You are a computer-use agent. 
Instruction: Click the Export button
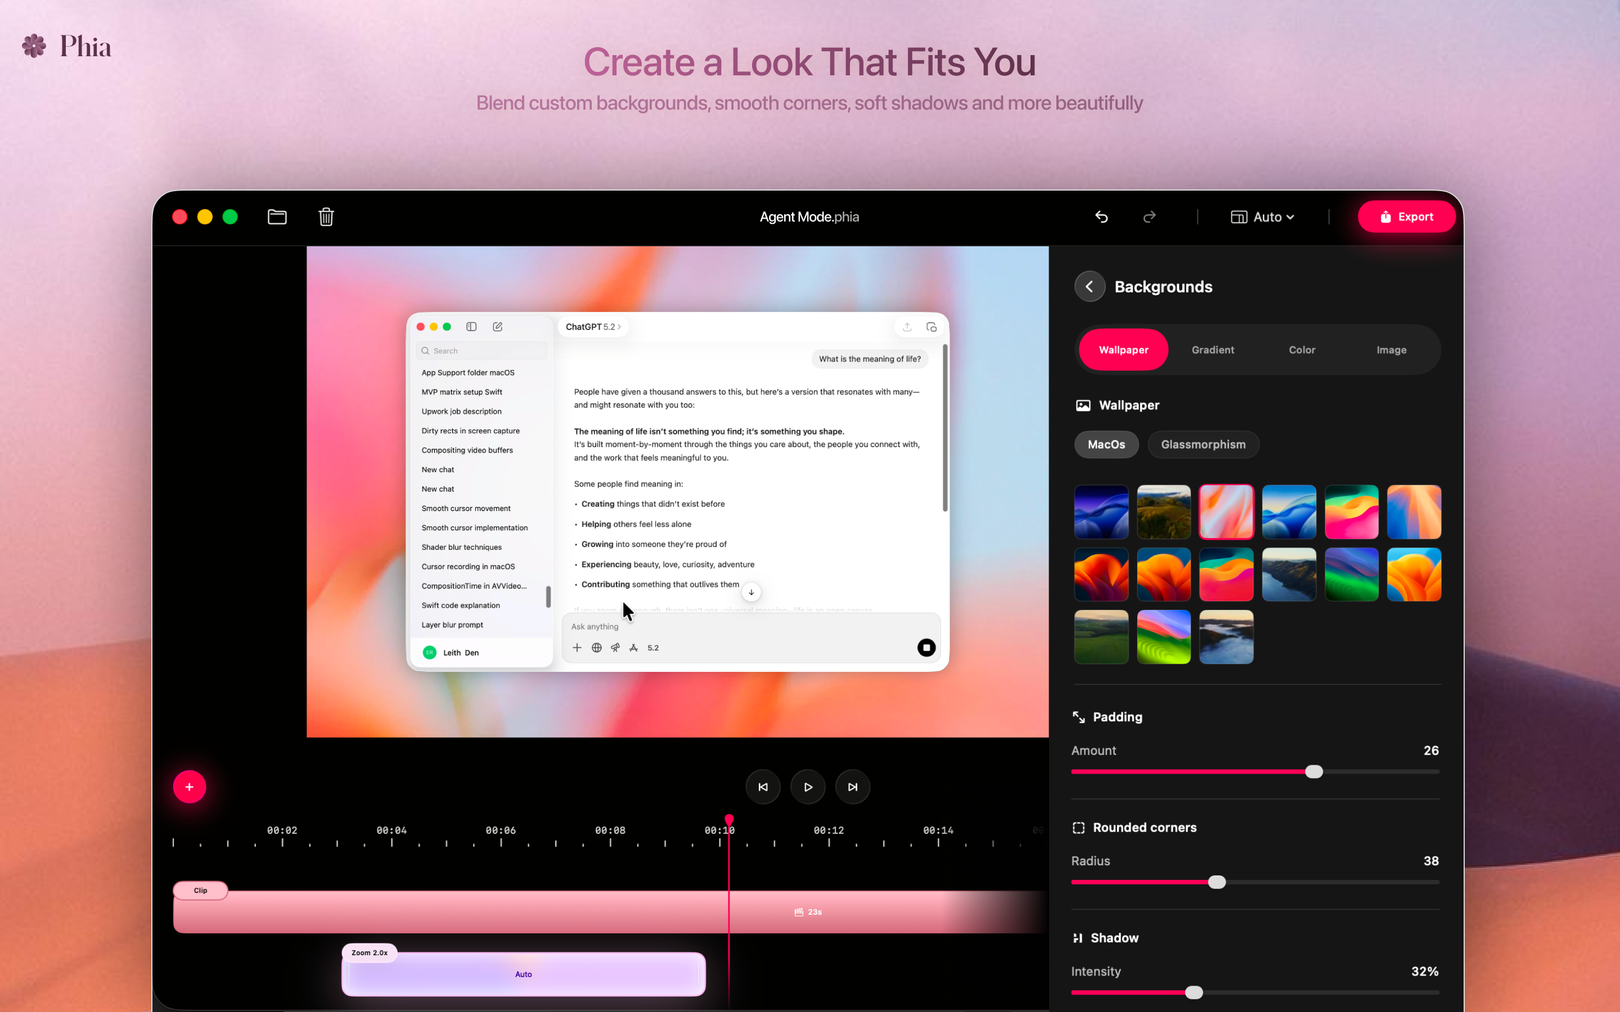pos(1406,216)
